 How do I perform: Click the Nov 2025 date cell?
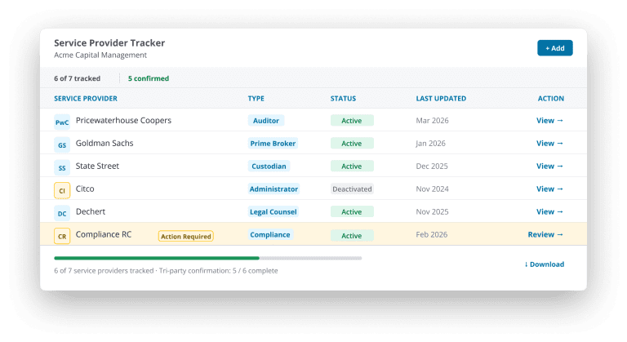tap(432, 211)
